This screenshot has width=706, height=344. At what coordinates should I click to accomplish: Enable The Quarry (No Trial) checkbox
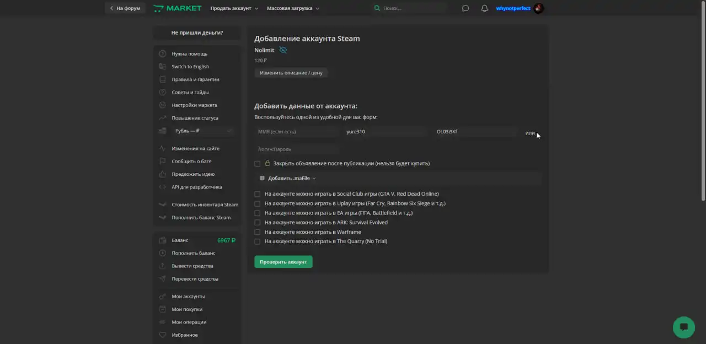click(x=257, y=241)
